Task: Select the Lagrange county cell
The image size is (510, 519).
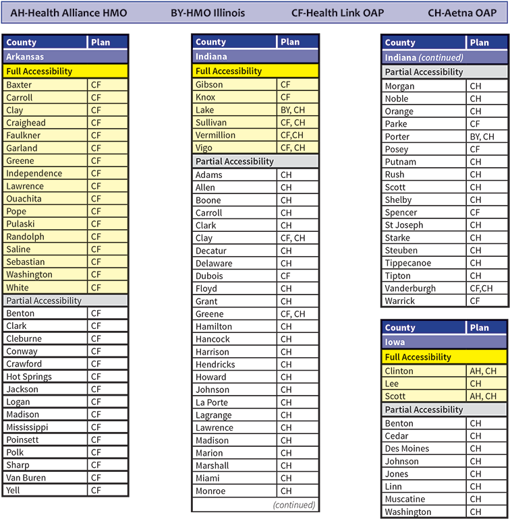Action: pos(234,415)
